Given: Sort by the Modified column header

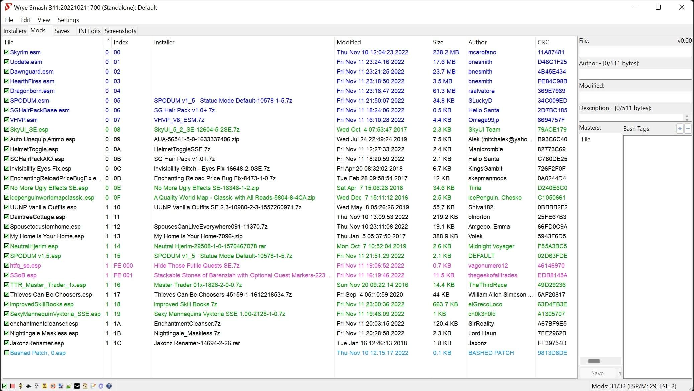Looking at the screenshot, I should point(383,42).
